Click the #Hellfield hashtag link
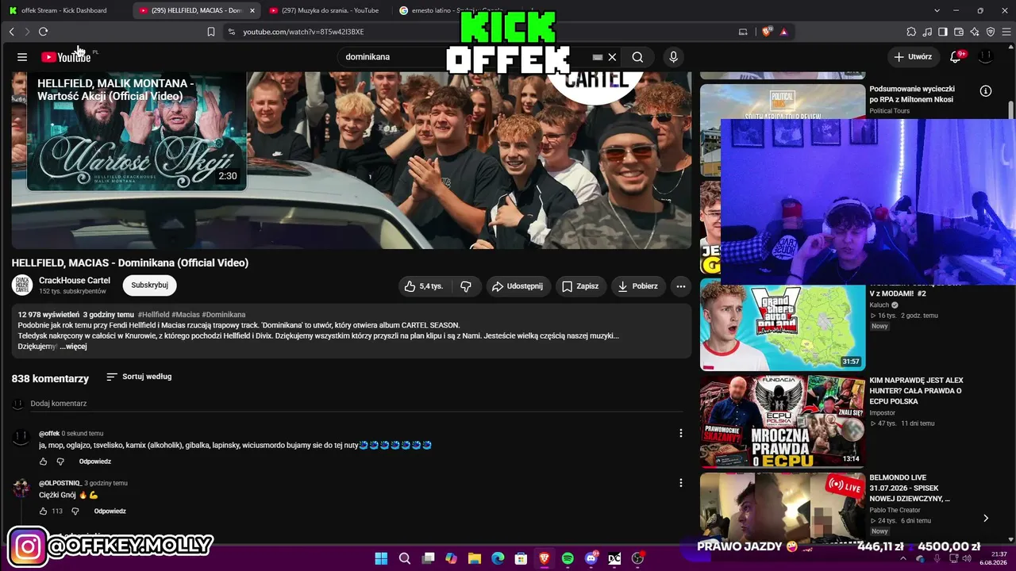1016x571 pixels. (x=153, y=315)
